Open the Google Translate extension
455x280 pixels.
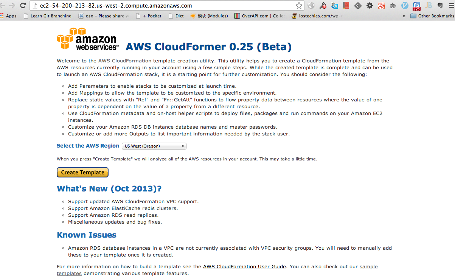pos(334,6)
